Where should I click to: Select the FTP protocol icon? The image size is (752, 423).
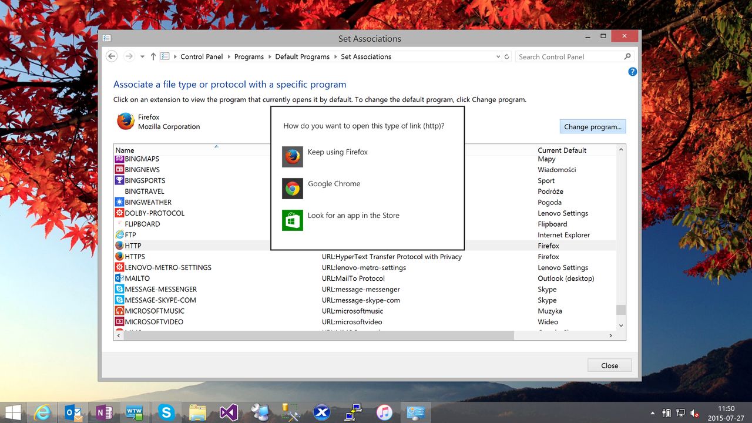point(119,235)
